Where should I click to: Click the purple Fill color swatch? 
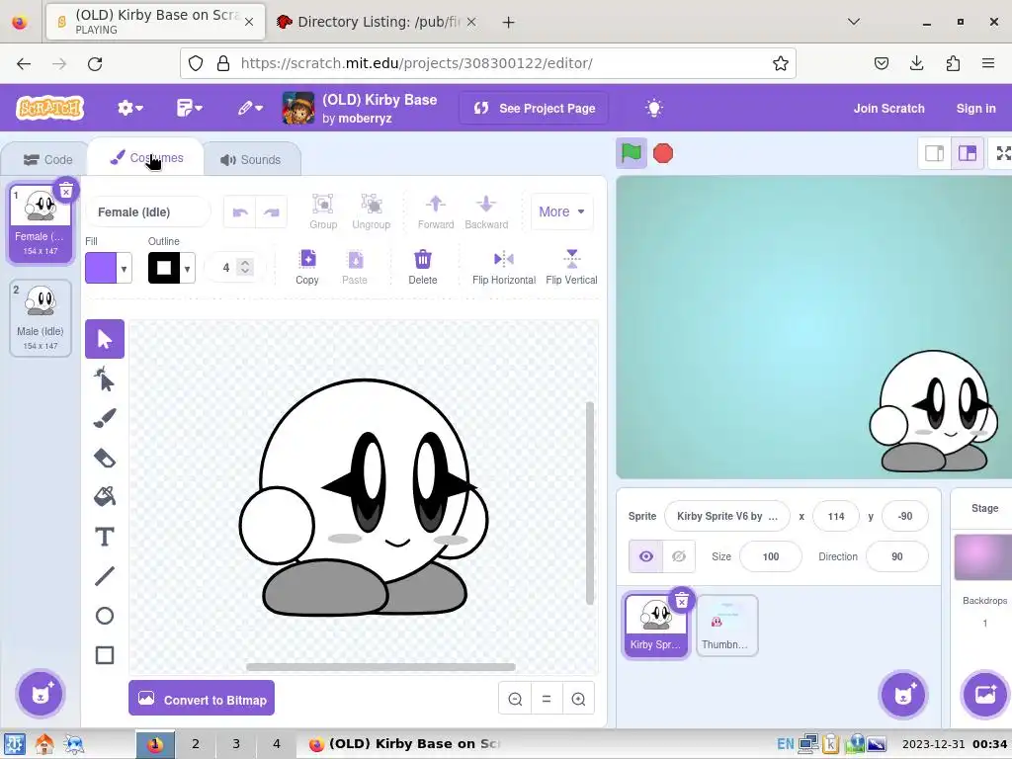tap(101, 268)
